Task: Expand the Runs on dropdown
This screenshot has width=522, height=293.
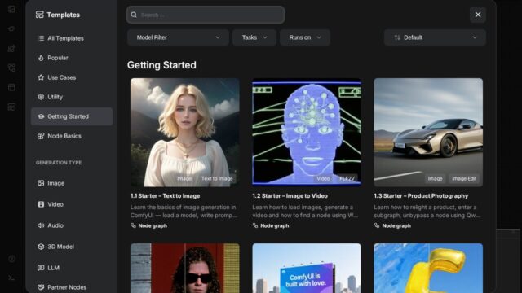Action: click(x=305, y=37)
